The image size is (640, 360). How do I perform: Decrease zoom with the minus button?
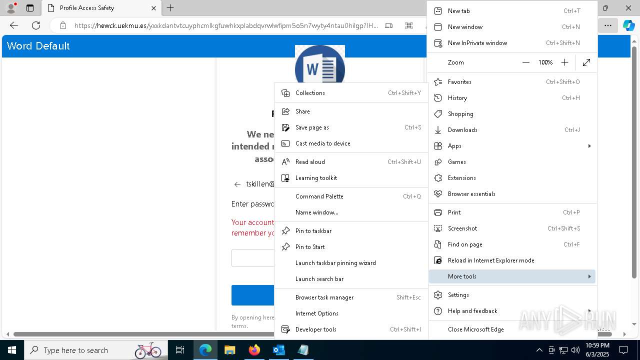pos(525,62)
